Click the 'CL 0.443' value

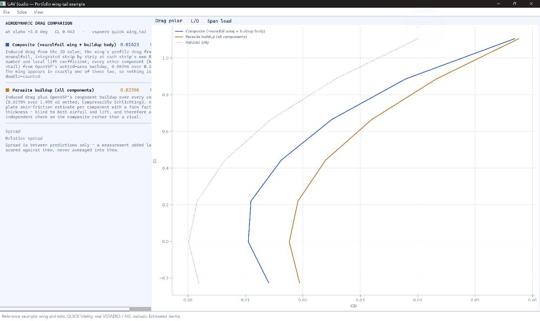(x=65, y=32)
